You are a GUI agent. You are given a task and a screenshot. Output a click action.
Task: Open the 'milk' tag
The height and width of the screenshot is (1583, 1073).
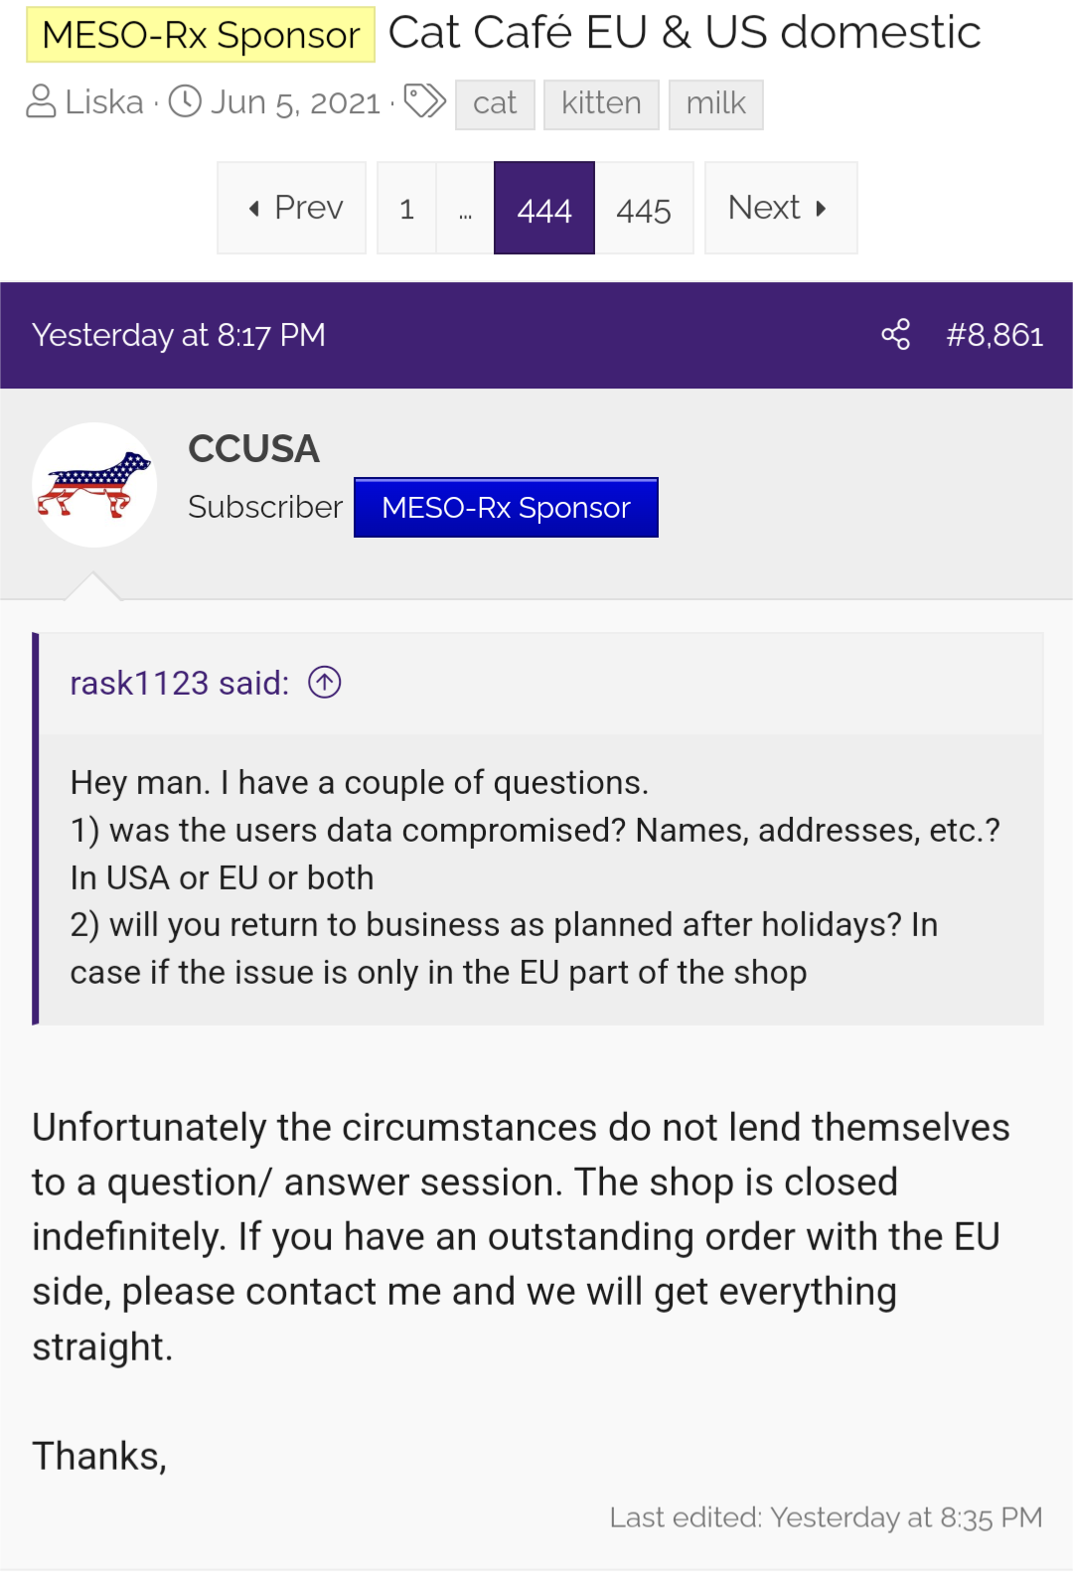[x=716, y=102]
